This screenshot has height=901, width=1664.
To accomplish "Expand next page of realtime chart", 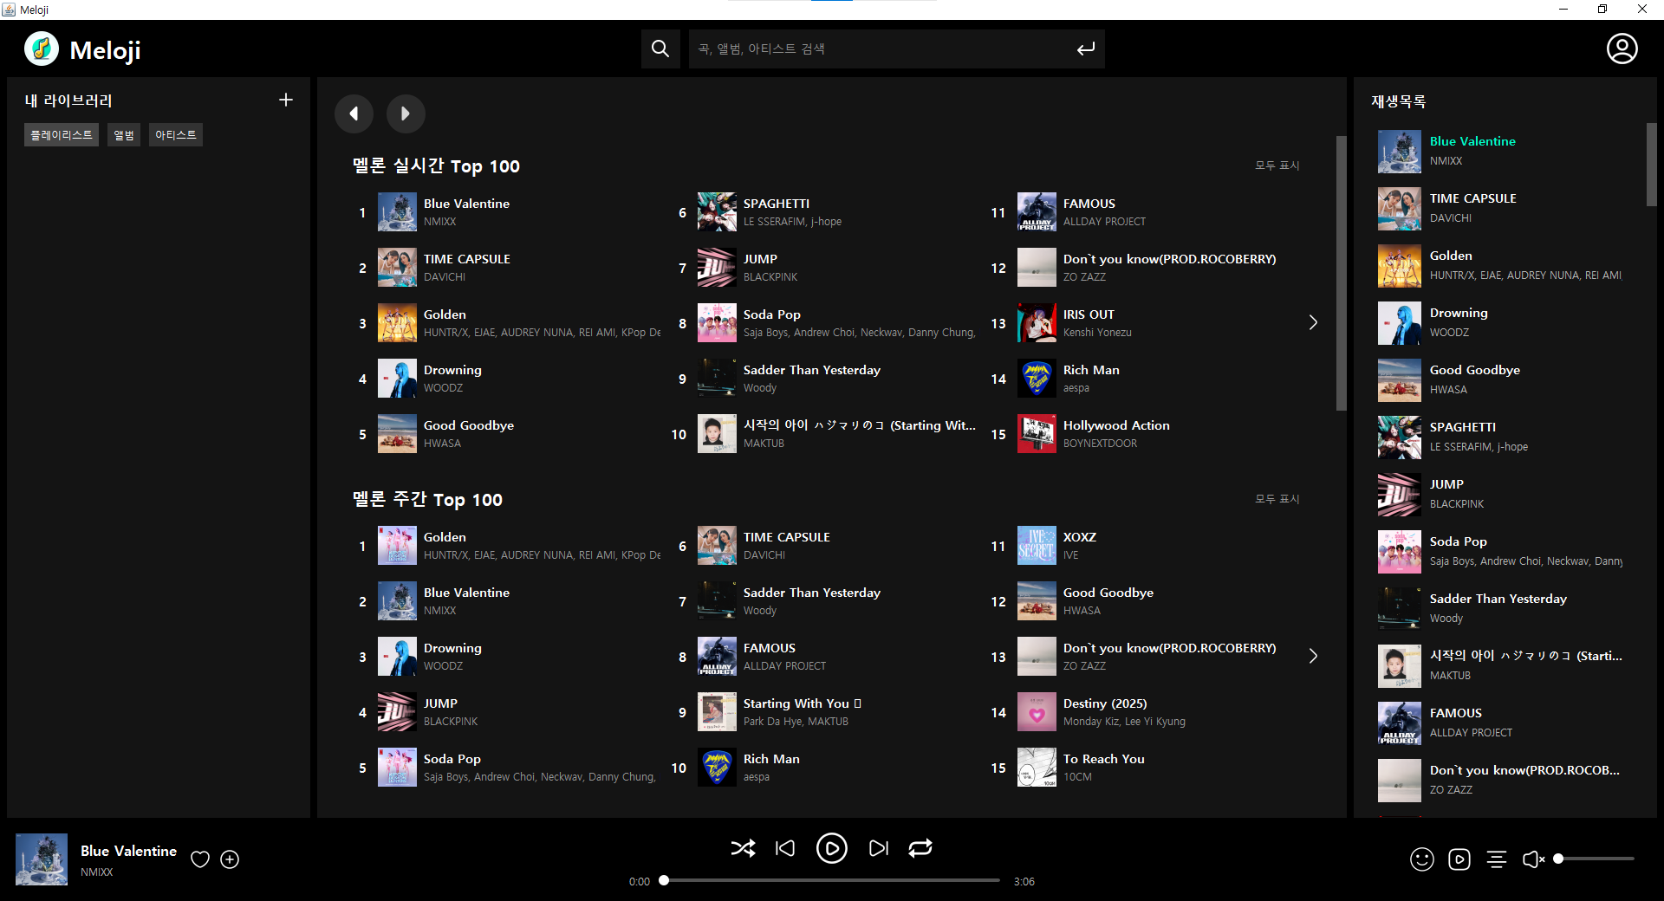I will click(x=1313, y=322).
